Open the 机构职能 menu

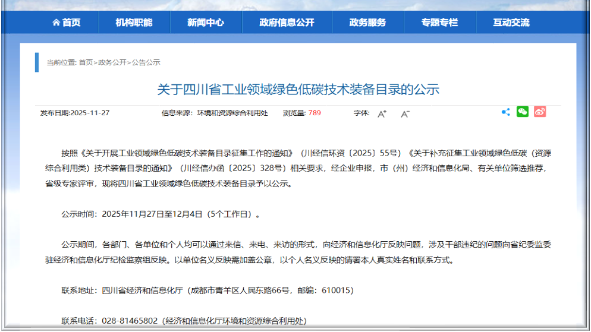[134, 23]
